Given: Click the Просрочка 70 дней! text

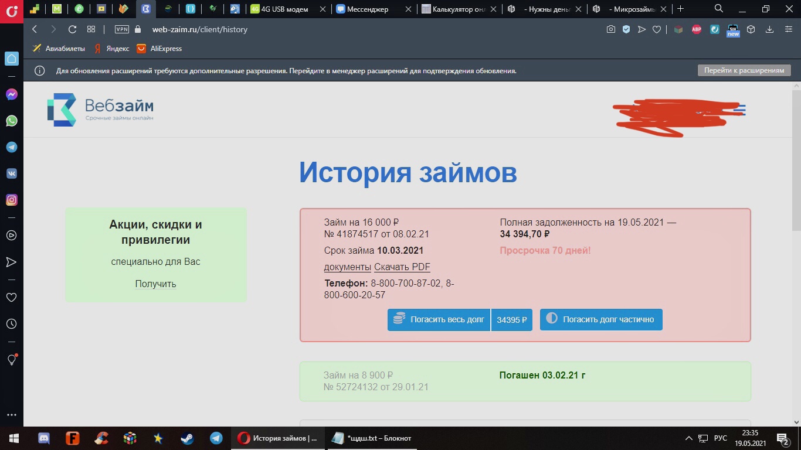Looking at the screenshot, I should 545,251.
